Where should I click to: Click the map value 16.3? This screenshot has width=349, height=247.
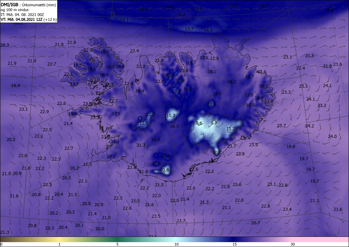104,75
